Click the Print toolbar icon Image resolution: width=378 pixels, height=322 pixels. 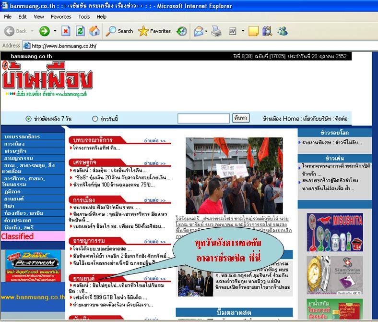[216, 31]
